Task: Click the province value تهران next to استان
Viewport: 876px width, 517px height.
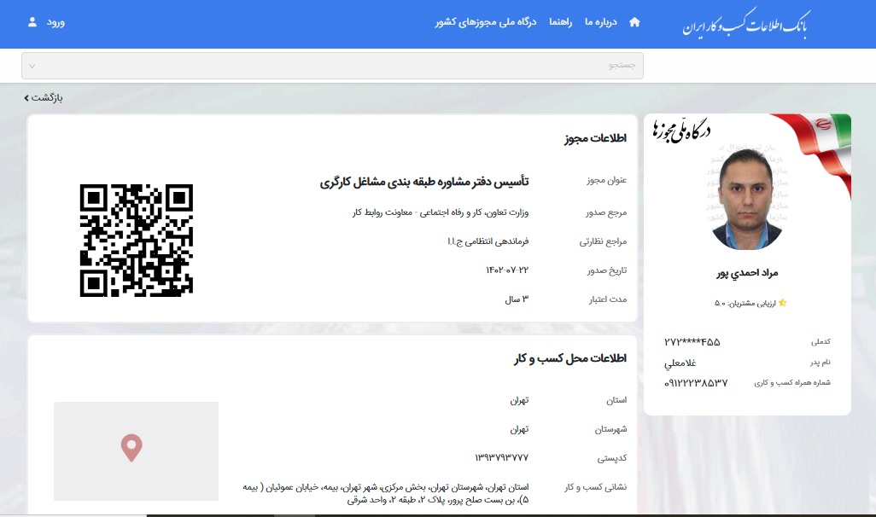Action: 519,400
